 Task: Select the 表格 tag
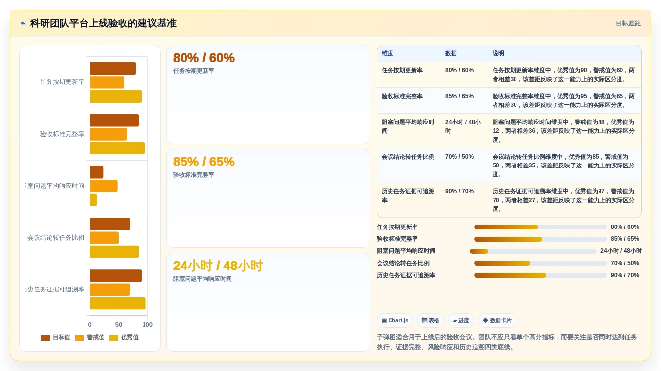pos(431,320)
